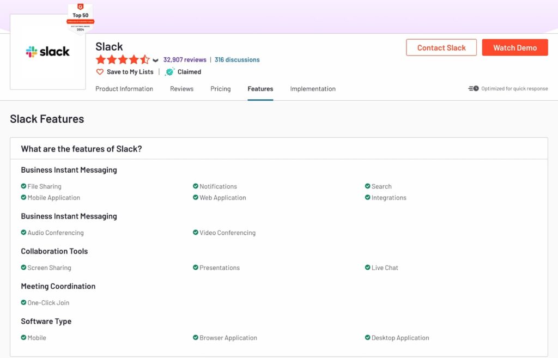Click the Screen Sharing check icon

coord(23,268)
